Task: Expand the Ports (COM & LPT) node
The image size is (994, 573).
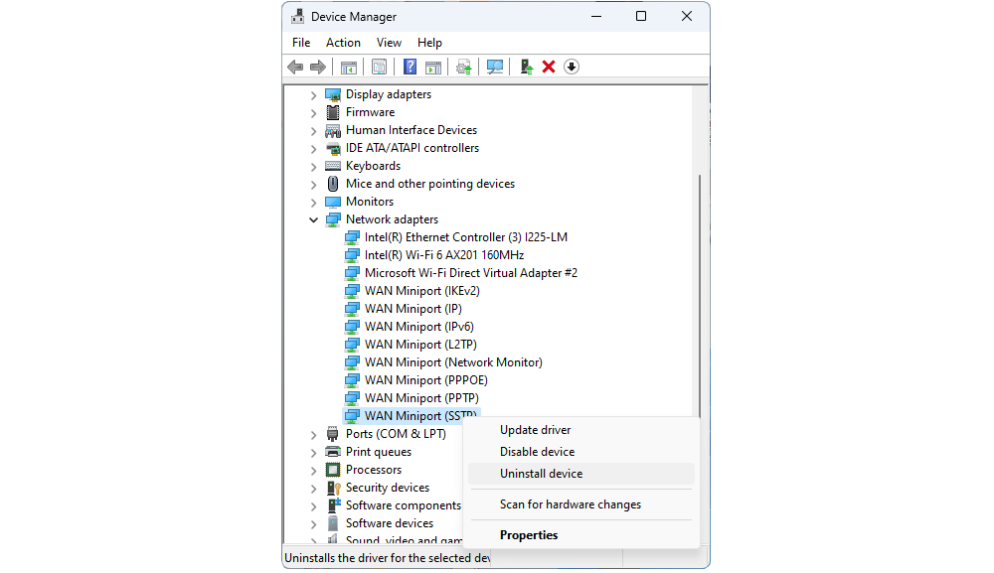Action: point(313,434)
